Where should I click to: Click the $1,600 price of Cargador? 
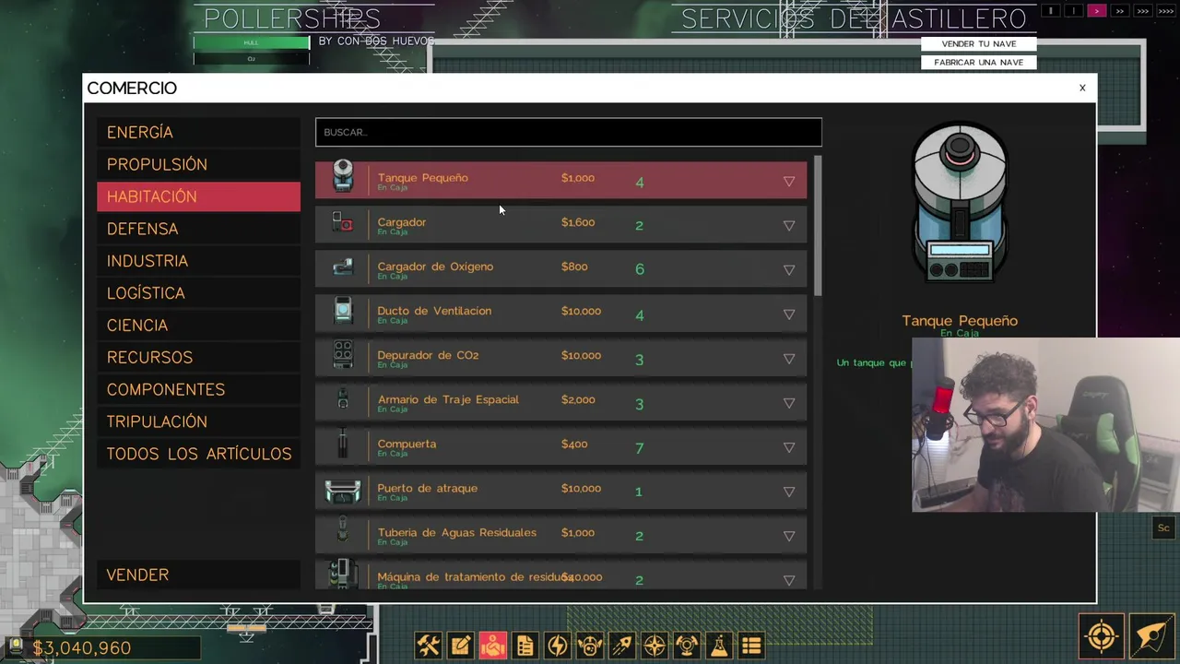click(x=578, y=222)
